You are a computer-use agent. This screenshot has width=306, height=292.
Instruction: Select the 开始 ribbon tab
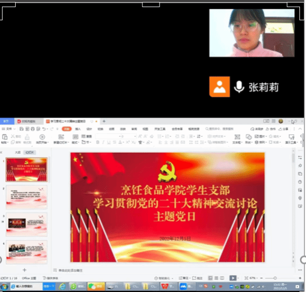[66, 129]
